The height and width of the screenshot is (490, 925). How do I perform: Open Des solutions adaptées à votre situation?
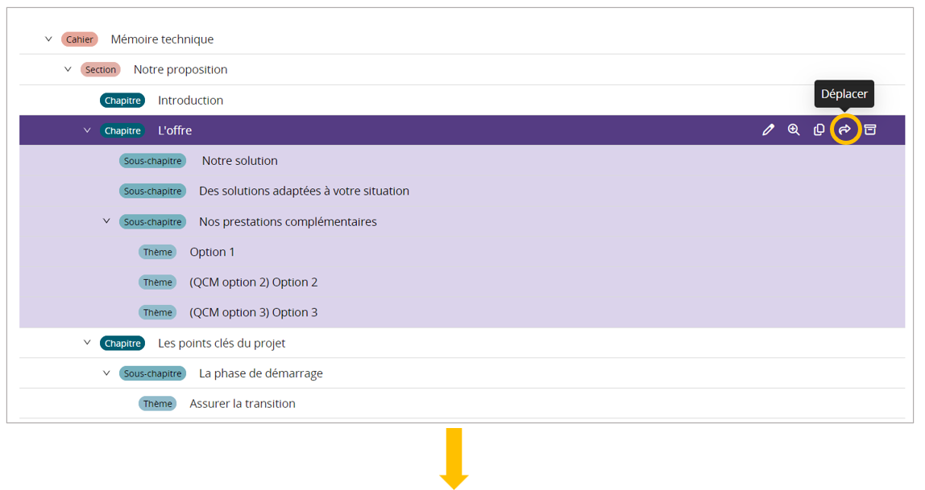click(x=304, y=191)
